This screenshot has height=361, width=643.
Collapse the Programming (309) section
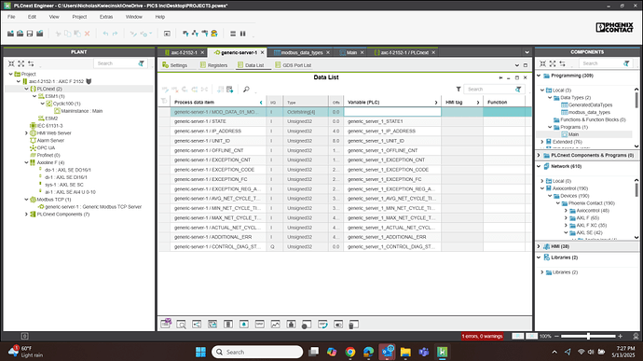(539, 76)
